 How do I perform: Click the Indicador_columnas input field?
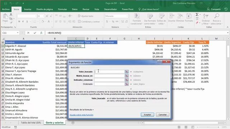coord(109,80)
